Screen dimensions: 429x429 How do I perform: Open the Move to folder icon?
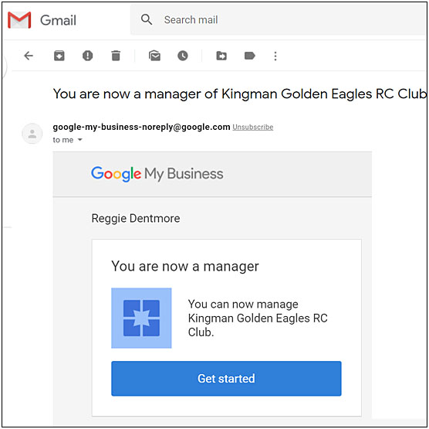[x=221, y=56]
